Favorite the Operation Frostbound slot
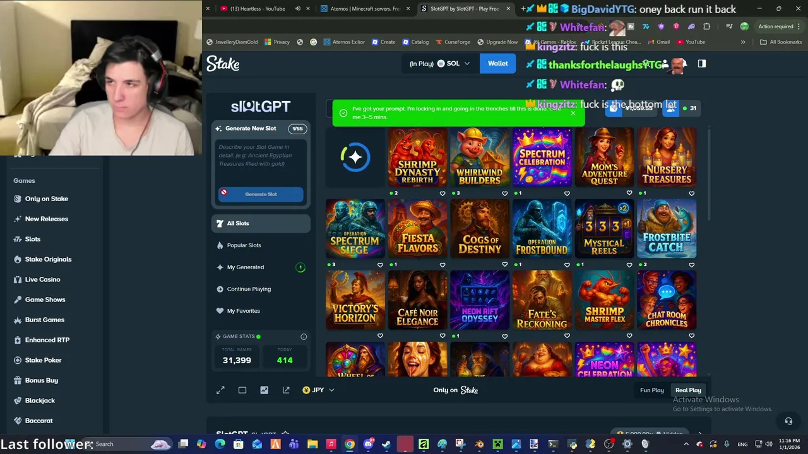The height and width of the screenshot is (454, 808). 567,265
